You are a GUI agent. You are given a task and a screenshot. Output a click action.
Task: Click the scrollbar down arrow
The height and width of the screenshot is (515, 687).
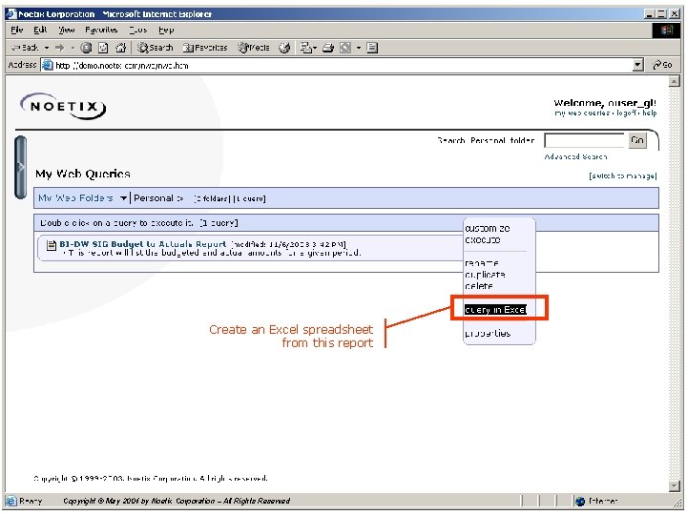tap(674, 485)
